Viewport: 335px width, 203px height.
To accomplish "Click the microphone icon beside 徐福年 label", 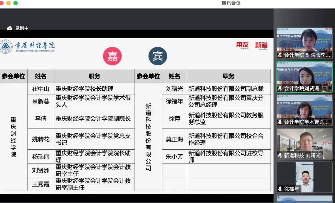I will point(280,189).
